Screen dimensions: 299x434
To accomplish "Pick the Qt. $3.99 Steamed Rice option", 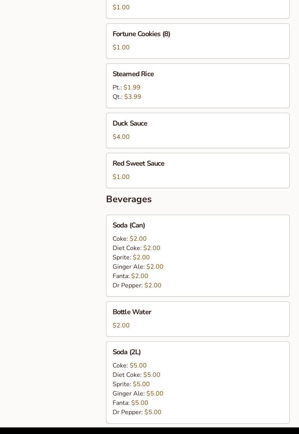I will (x=127, y=97).
